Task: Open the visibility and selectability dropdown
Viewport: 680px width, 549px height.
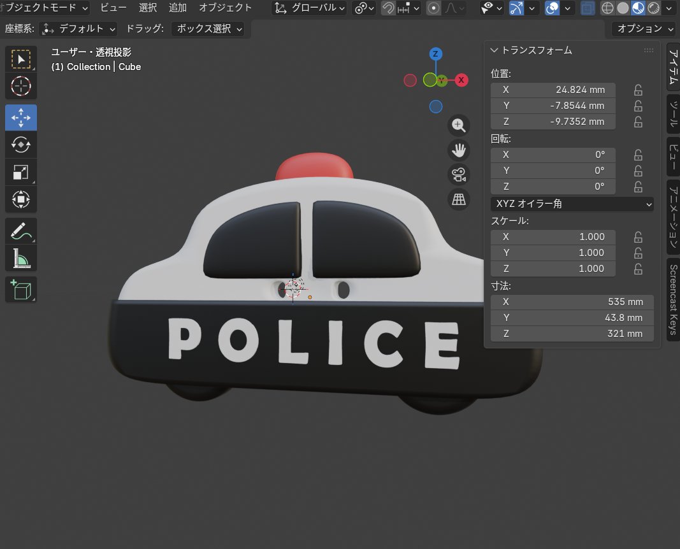Action: point(491,8)
